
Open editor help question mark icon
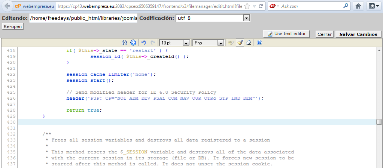[x=259, y=43]
